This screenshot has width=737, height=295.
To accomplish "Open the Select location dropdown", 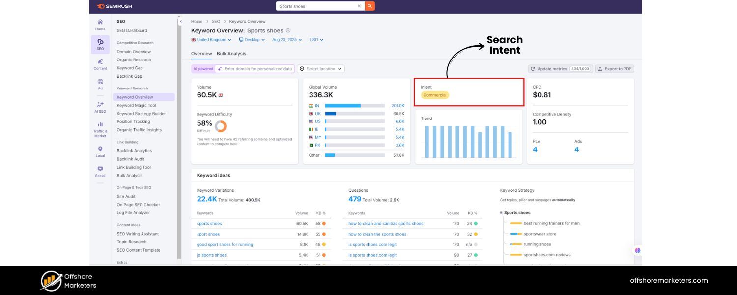I will (x=320, y=69).
